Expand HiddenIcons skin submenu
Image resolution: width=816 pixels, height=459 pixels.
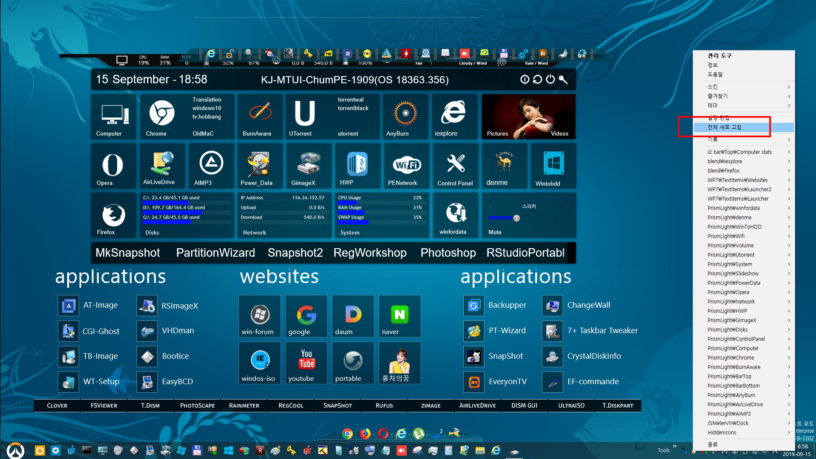pos(744,433)
